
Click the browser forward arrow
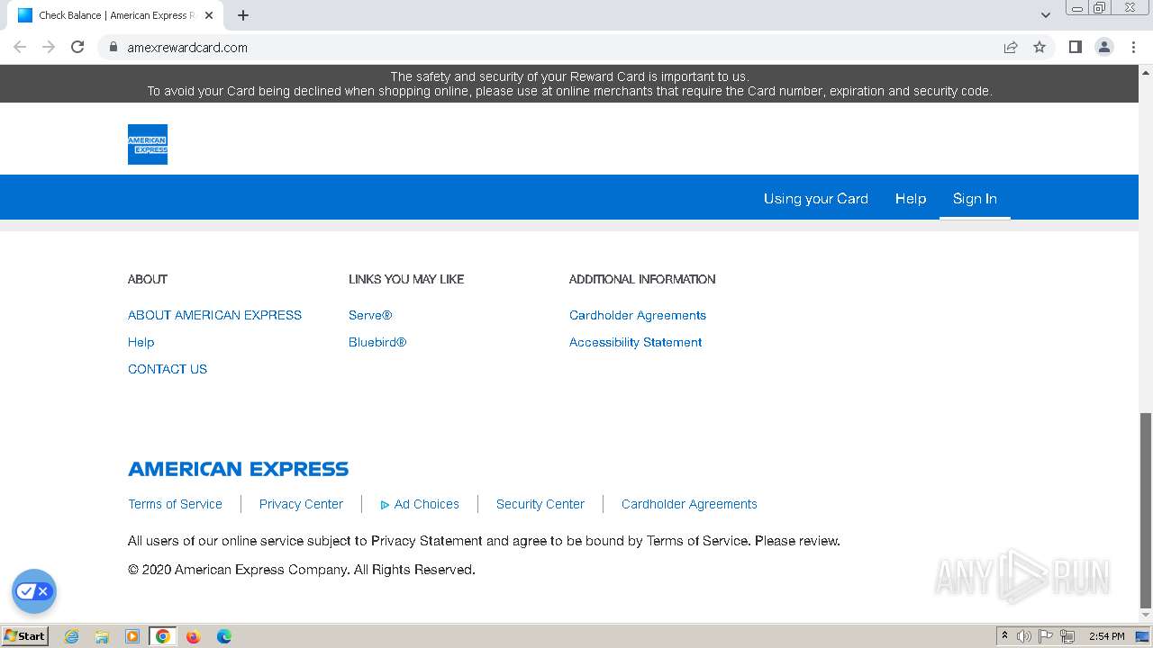pos(49,47)
